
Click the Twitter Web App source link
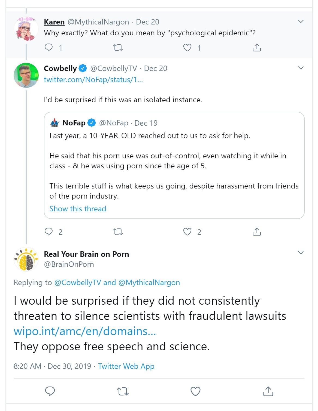click(x=126, y=366)
